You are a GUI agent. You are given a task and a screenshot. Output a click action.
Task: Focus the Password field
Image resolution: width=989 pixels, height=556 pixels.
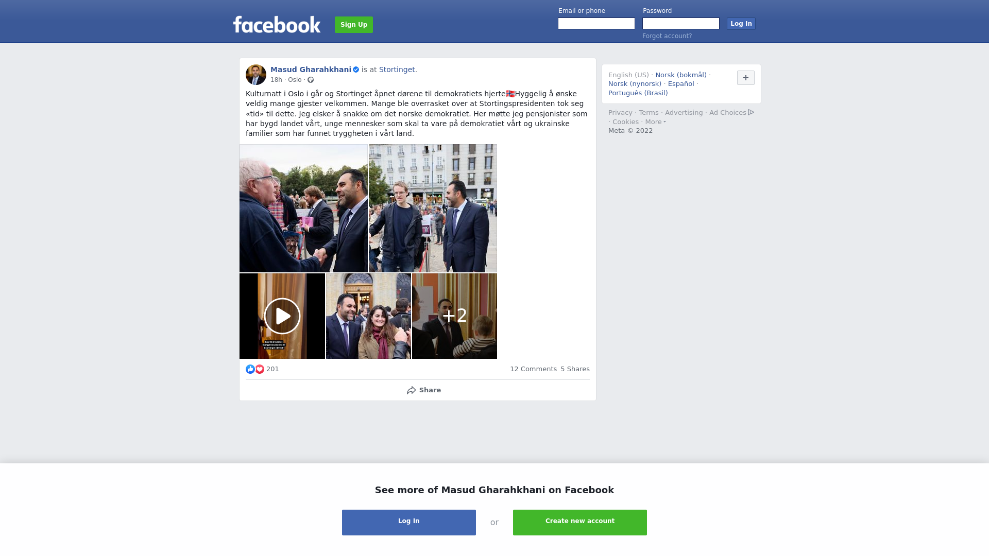click(681, 24)
